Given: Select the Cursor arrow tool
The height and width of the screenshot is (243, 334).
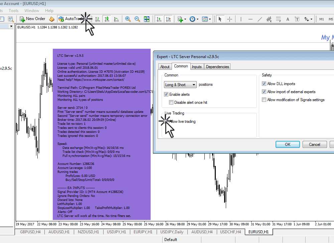Looking at the screenshot, I should 220,19.
